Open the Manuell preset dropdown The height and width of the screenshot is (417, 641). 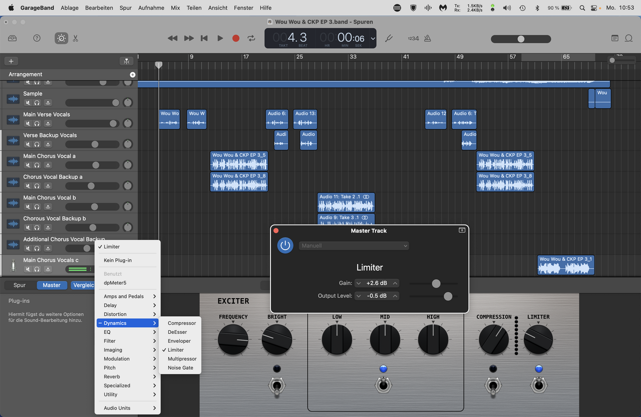[x=354, y=246]
